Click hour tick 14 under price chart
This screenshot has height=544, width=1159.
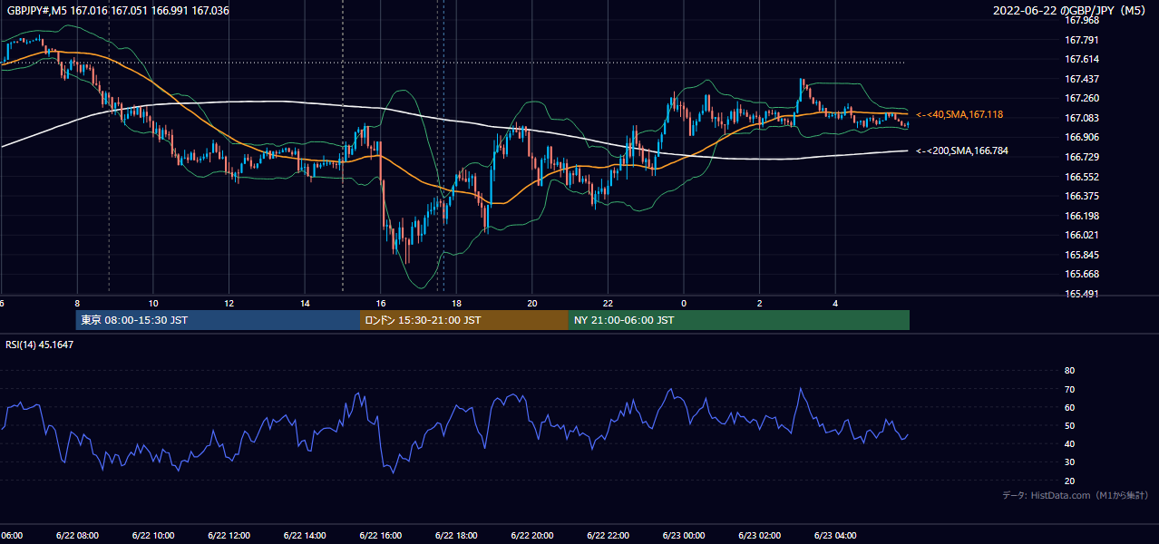pyautogui.click(x=305, y=304)
